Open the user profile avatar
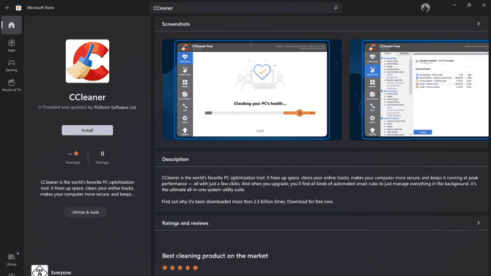491x276 pixels. (425, 8)
